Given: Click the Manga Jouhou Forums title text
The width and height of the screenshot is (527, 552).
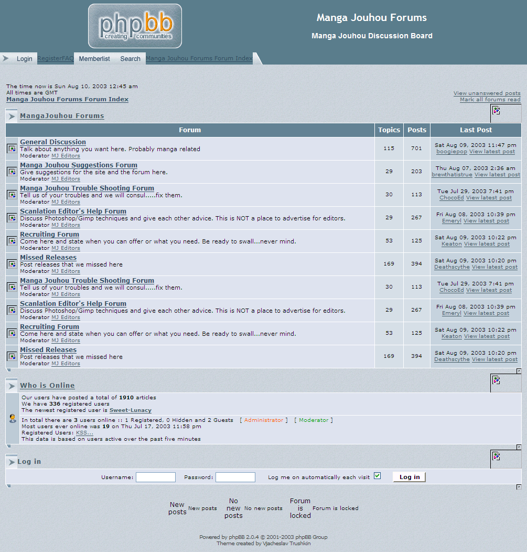Looking at the screenshot, I should coord(371,18).
